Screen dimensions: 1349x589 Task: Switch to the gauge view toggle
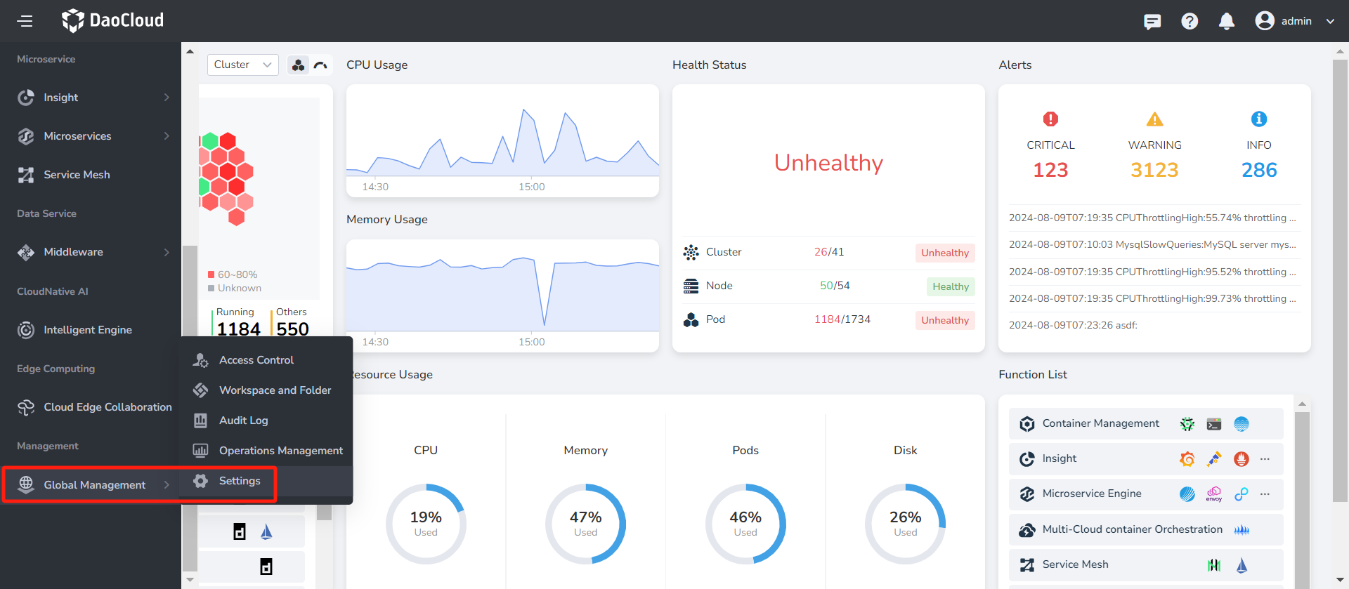click(321, 65)
